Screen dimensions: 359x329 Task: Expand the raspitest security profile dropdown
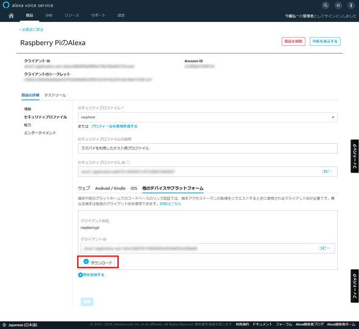point(207,117)
